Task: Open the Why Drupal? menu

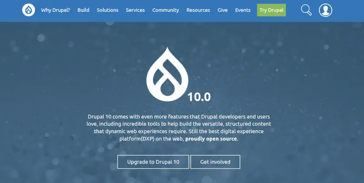Action: pyautogui.click(x=56, y=10)
